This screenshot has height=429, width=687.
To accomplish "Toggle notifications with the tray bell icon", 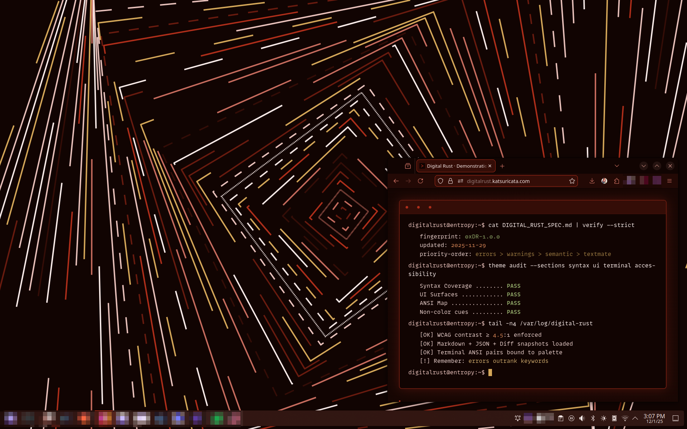I will (517, 418).
